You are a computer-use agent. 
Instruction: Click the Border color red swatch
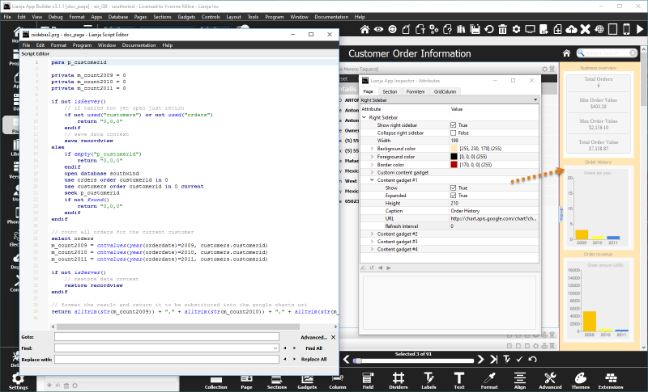pyautogui.click(x=454, y=164)
